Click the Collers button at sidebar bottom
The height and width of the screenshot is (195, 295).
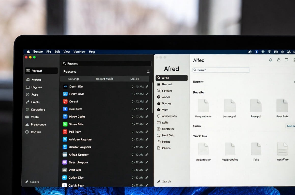click(32, 182)
